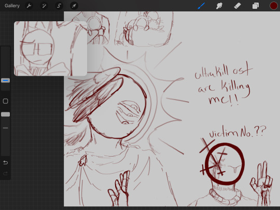The height and width of the screenshot is (210, 280).
Task: Open the Actions wrench menu
Action: [29, 6]
